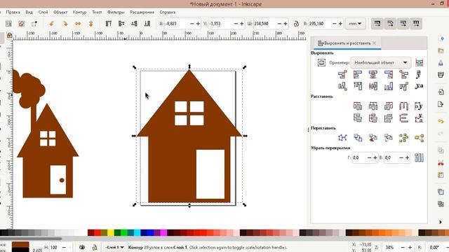The image size is (449, 252).
Task: Randomize centers icon in Переставить
Action: point(404,138)
